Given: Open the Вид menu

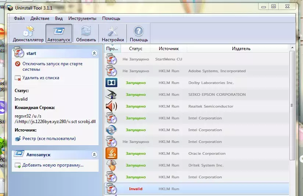Looking at the screenshot, I should (x=59, y=18).
